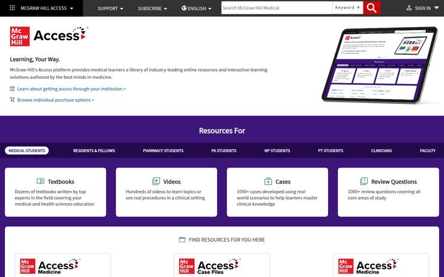This screenshot has width=444, height=277.
Task: Click the user profile icon
Action: (x=409, y=8)
